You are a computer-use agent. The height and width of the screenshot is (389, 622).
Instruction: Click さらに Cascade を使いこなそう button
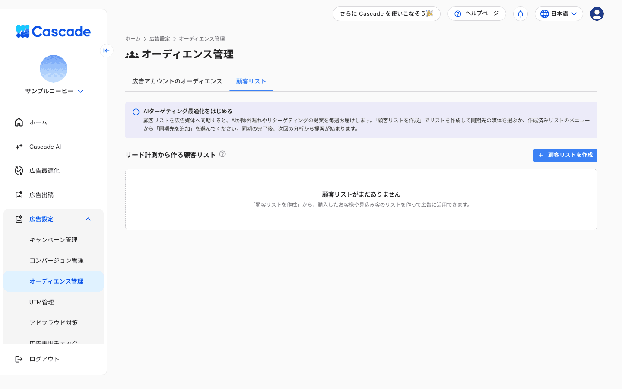[387, 14]
